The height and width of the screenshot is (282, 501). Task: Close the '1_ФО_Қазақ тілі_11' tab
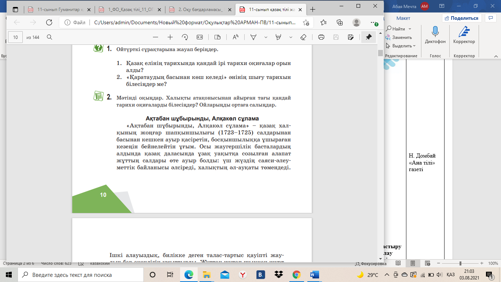tap(158, 10)
